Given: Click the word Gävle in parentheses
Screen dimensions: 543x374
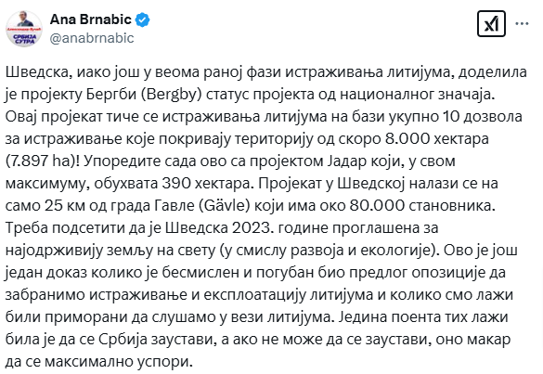Looking at the screenshot, I should pos(225,206).
